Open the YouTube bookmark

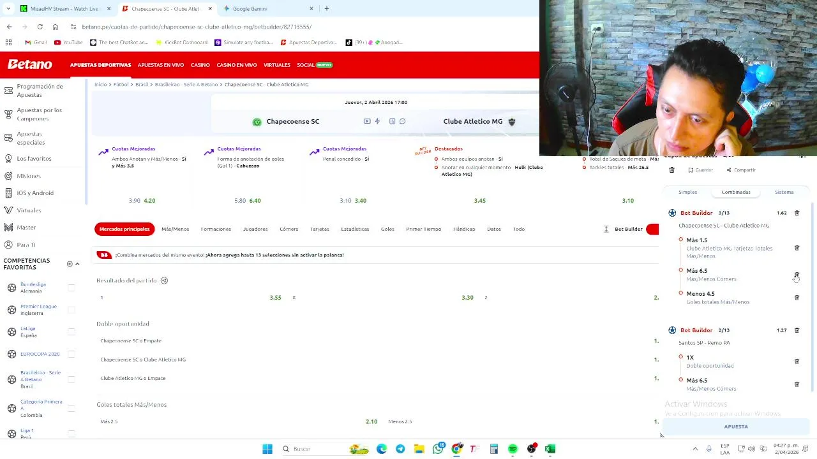click(x=68, y=43)
